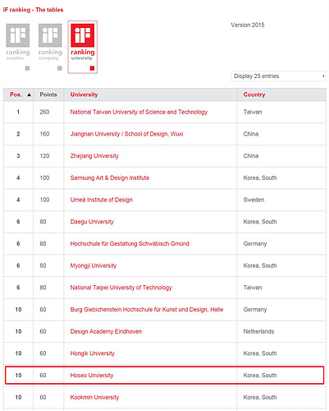Toggle the red square under ranking university
Viewport: 329px width, 411px height.
click(92, 68)
